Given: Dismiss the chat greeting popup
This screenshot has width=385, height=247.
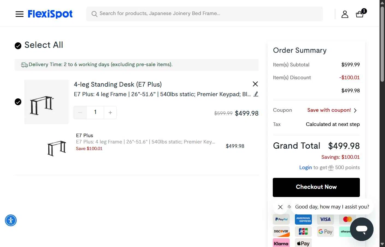Looking at the screenshot, I should [x=280, y=207].
